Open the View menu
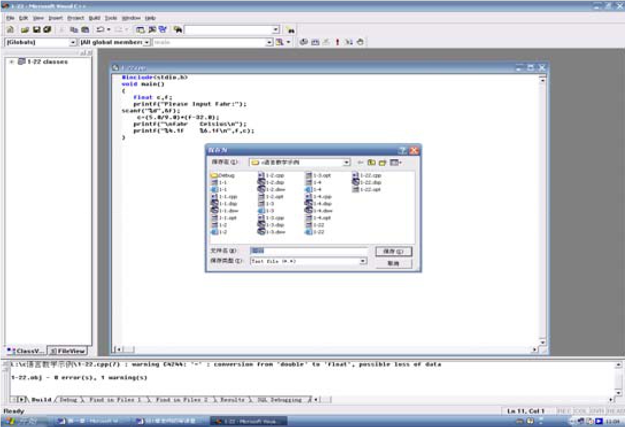This screenshot has height=427, width=625. [x=38, y=18]
